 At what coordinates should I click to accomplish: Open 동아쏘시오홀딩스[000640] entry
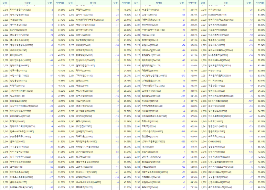point(221,50)
